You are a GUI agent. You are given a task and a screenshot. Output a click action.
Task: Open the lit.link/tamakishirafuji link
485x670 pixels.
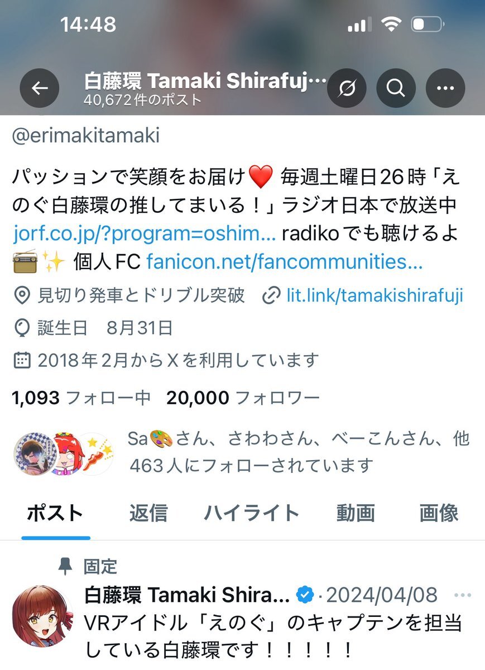point(374,296)
